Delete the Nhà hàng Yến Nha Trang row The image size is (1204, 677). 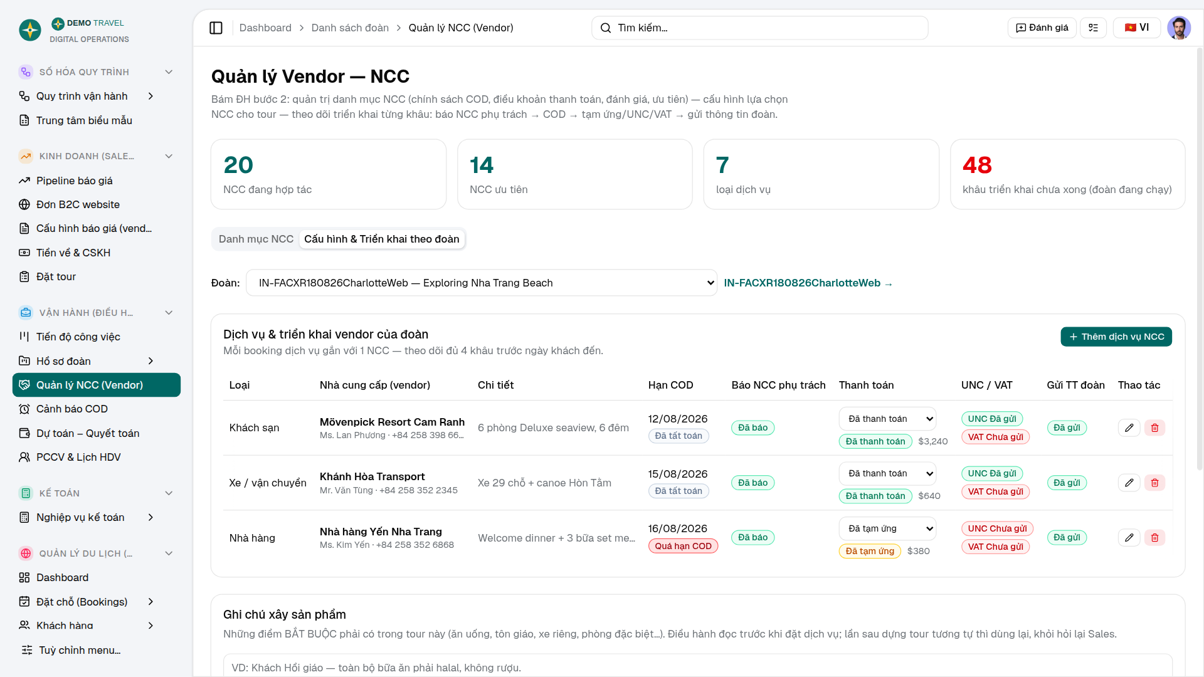1154,537
